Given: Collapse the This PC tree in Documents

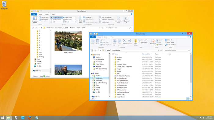Looking at the screenshot, I should [91, 73].
